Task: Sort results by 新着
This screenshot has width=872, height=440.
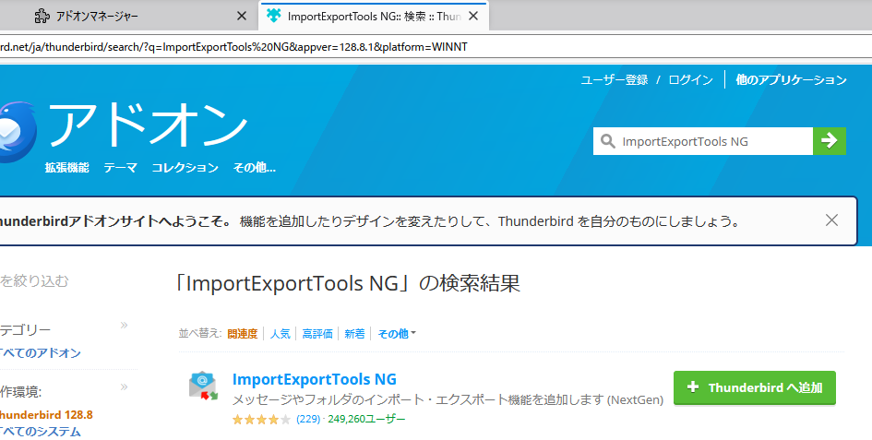Action: pos(355,334)
